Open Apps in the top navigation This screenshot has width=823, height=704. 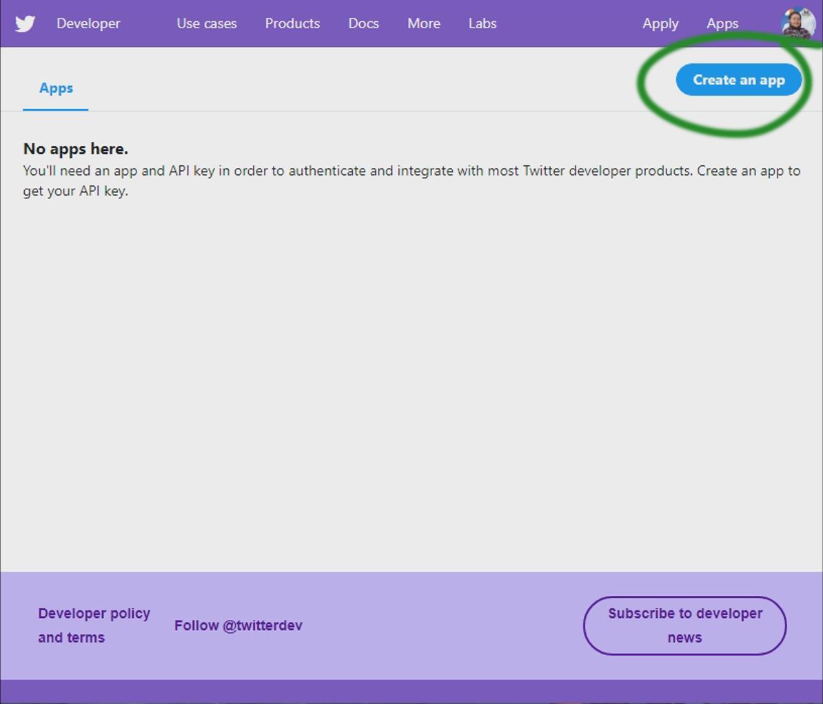722,23
